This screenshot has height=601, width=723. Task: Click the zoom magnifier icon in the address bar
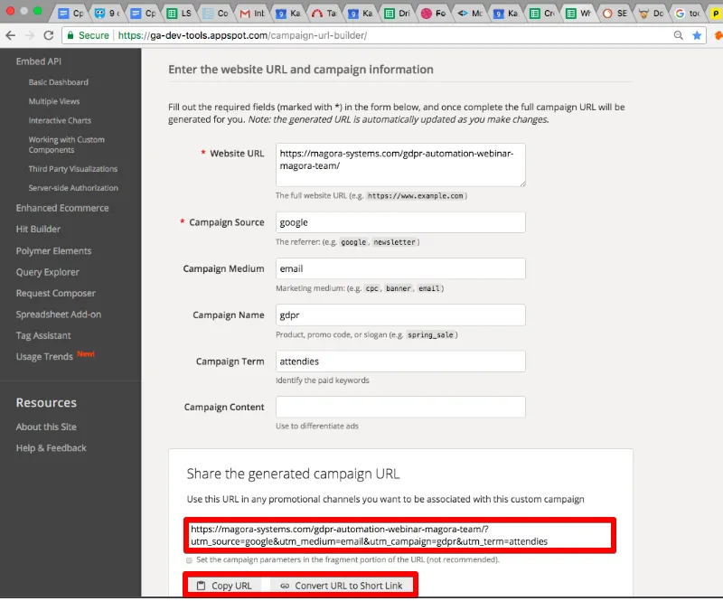[x=679, y=35]
